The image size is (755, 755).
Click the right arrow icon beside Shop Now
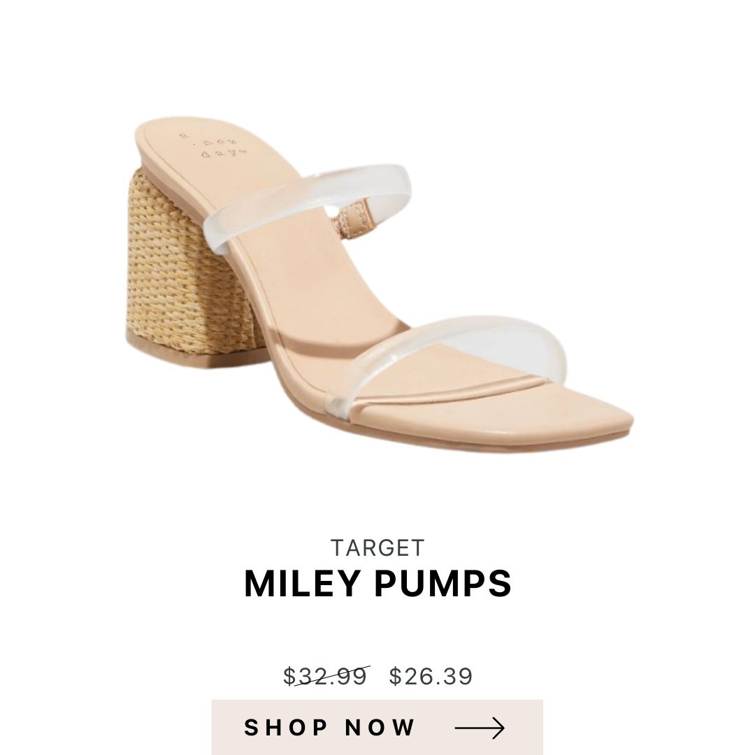[x=480, y=728]
